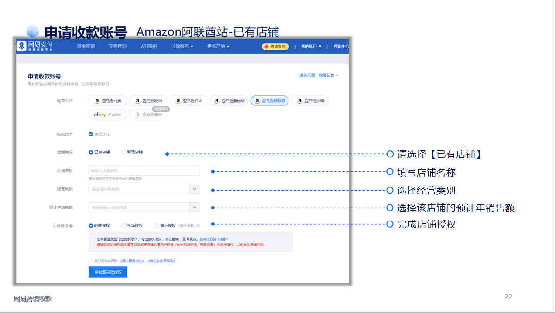Select the 暂无店铺 radio option
The height and width of the screenshot is (313, 556).
tap(124, 152)
